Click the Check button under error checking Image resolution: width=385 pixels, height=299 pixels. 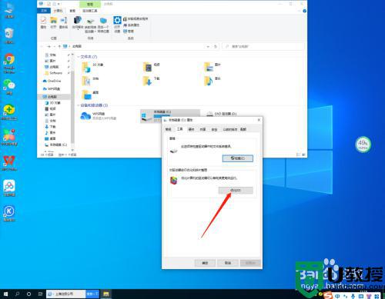pos(238,158)
